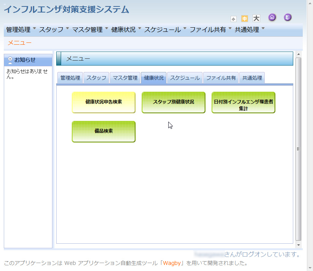
Task: Open 健康状況申告検索 search screen
Action: 104,102
